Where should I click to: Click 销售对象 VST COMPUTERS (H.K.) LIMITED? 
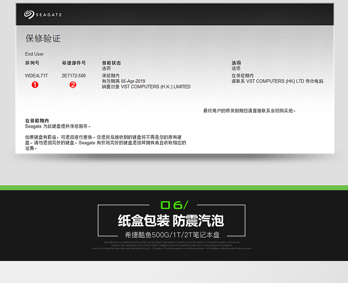tap(146, 87)
